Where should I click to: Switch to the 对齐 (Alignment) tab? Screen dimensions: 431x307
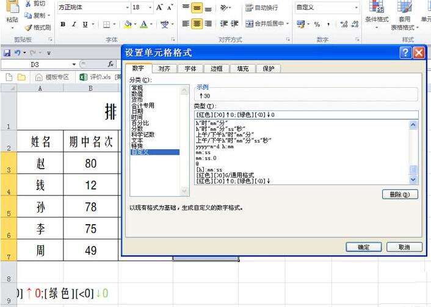click(x=164, y=69)
